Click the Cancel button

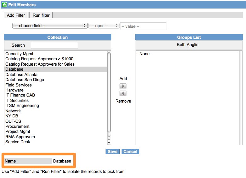tap(130, 151)
